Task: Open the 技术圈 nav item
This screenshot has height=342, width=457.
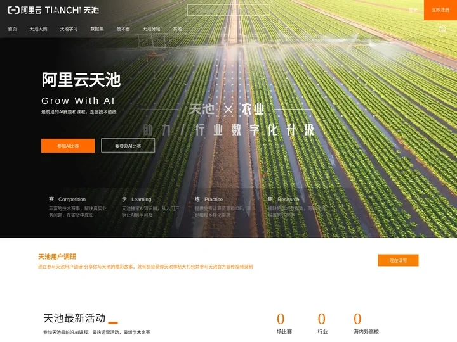Action: pyautogui.click(x=123, y=28)
